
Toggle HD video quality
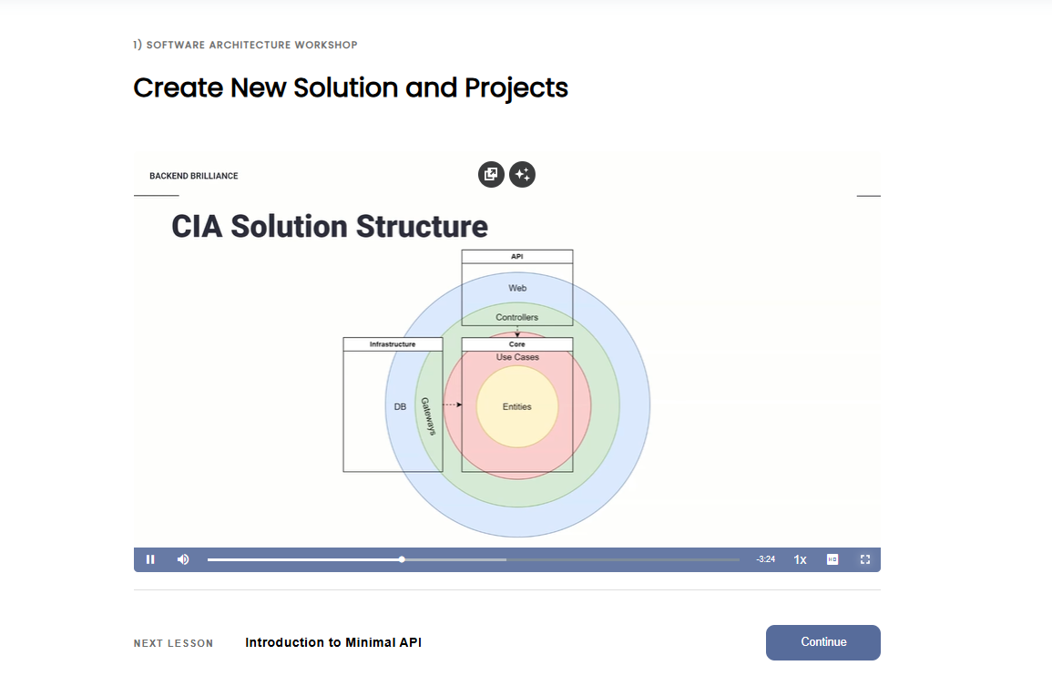[832, 559]
